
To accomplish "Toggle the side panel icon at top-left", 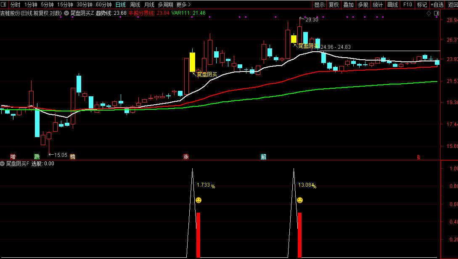I will coord(3,4).
